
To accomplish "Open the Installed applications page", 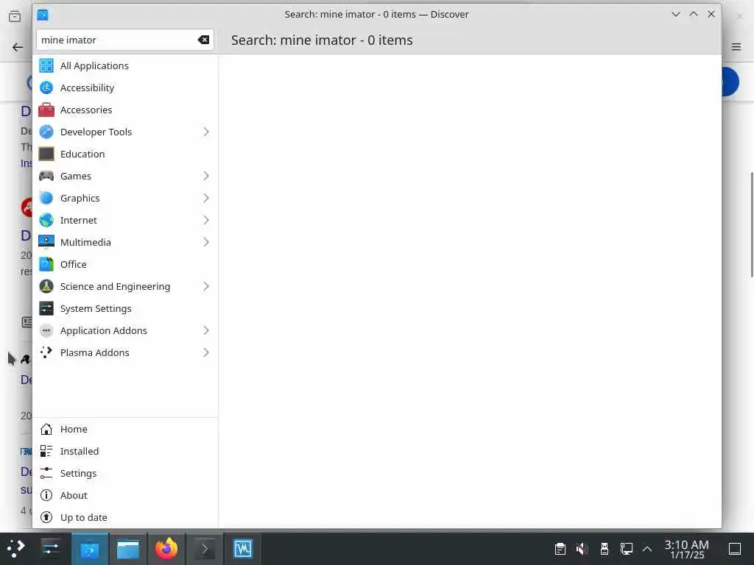I will click(125, 451).
